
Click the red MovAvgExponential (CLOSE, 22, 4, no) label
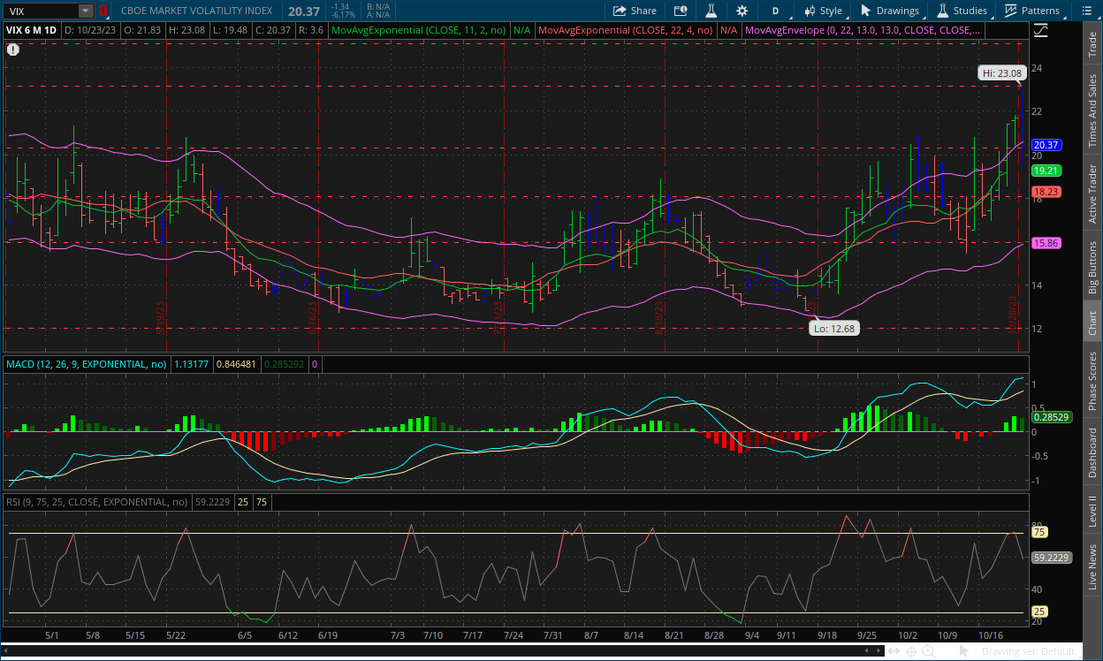pos(626,29)
